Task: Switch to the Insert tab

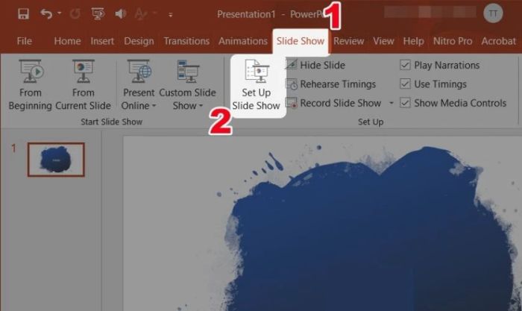Action: click(x=102, y=41)
